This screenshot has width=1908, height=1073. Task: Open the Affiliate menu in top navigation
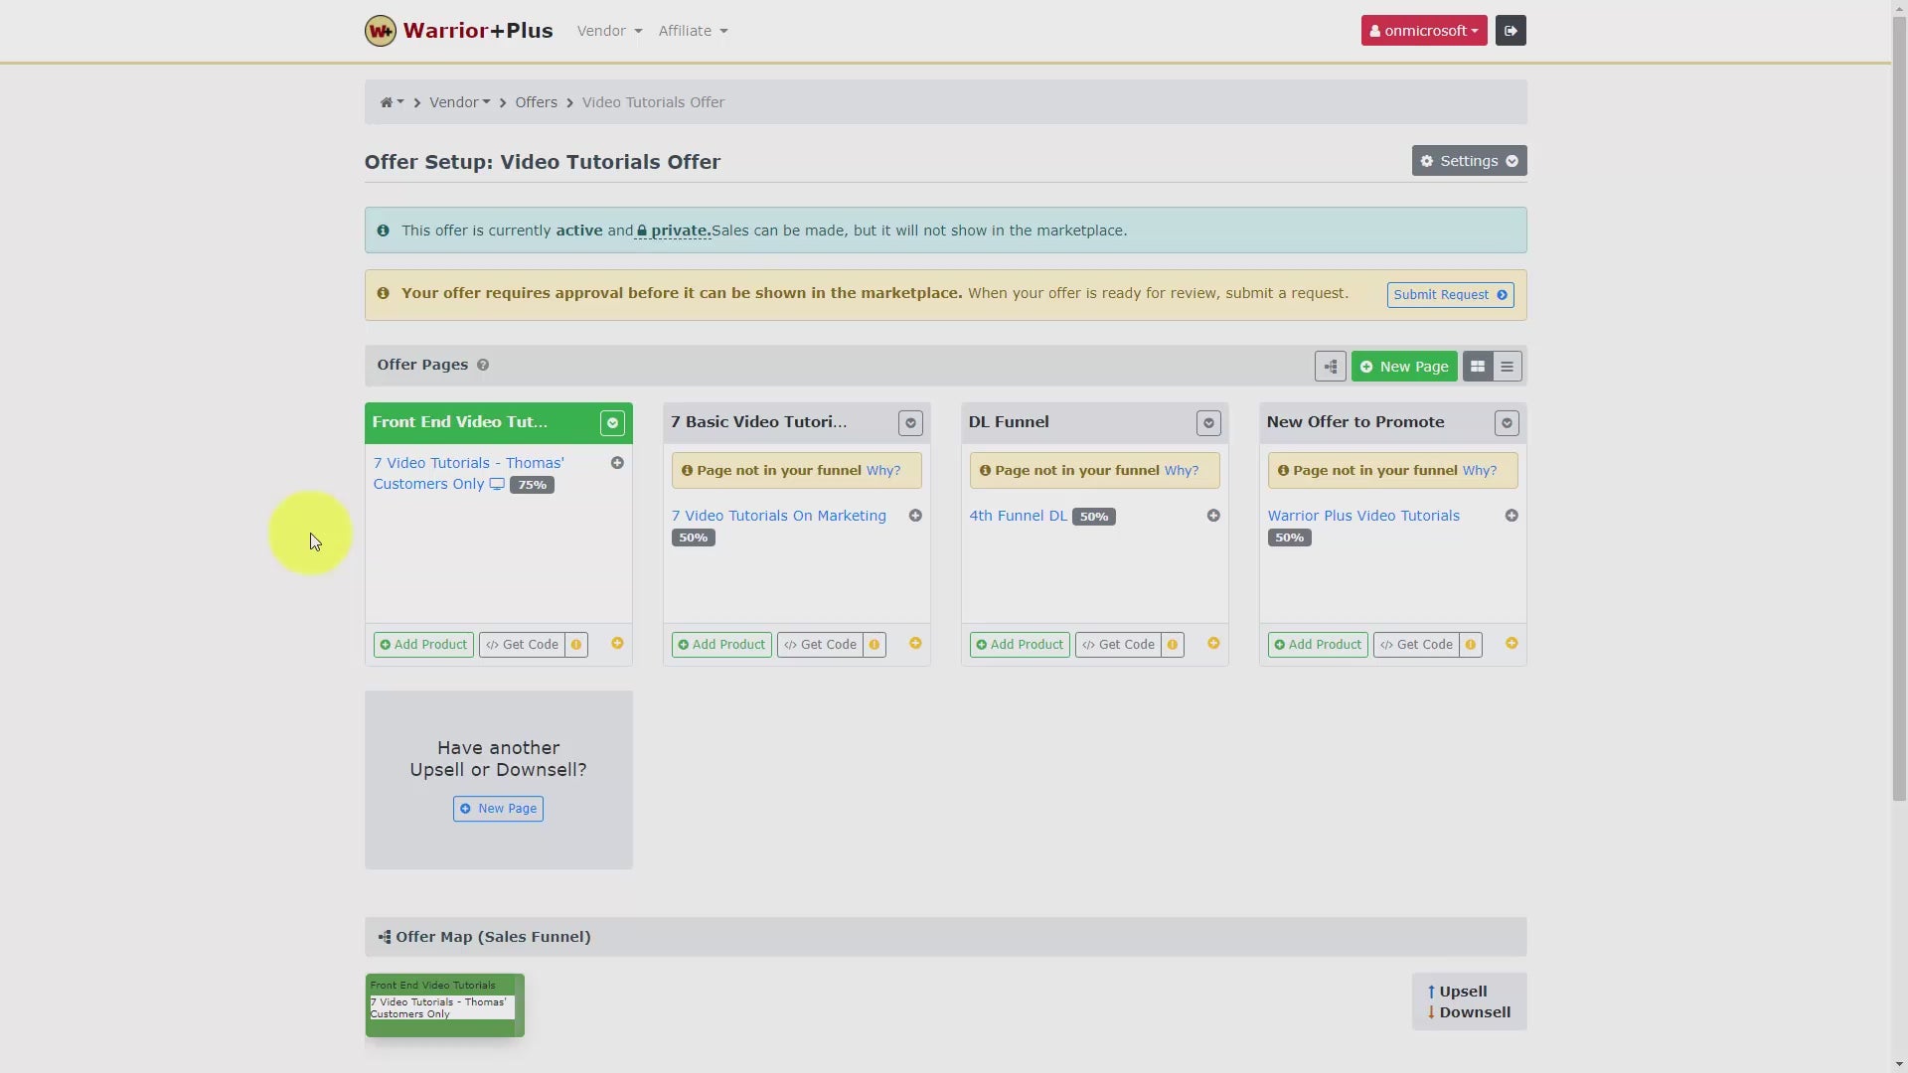(x=693, y=31)
